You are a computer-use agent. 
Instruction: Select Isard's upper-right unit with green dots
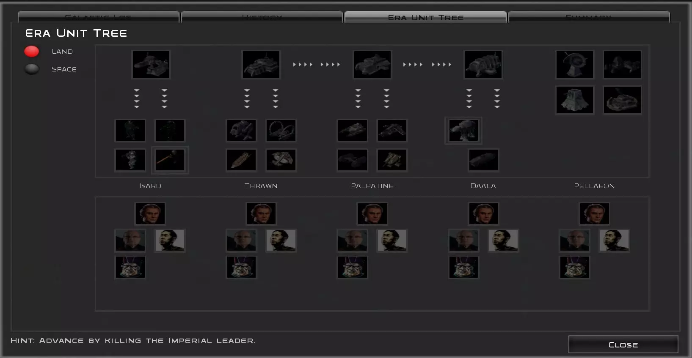point(170,130)
